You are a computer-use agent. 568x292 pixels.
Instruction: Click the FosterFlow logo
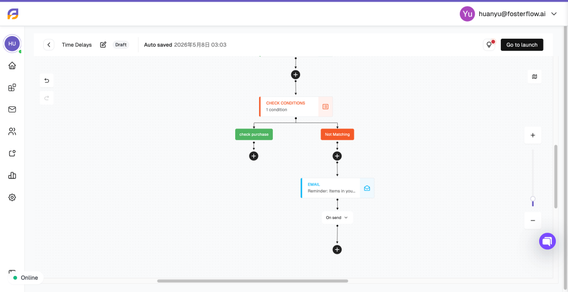13,14
